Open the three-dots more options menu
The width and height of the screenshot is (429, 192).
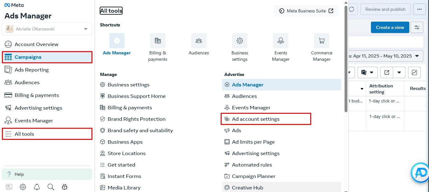[x=419, y=9]
